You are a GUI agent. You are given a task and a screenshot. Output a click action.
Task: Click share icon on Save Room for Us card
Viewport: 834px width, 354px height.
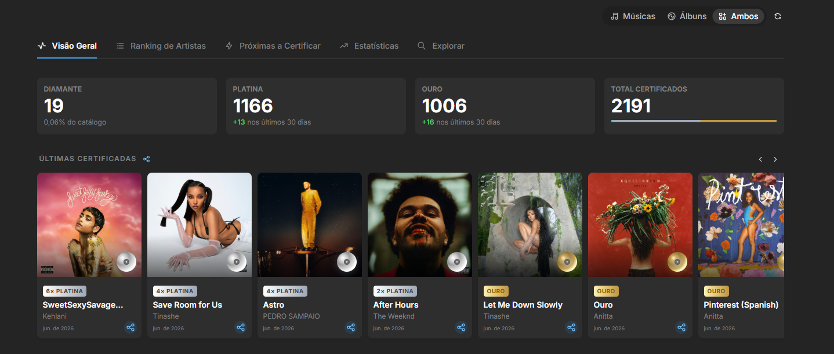tap(241, 327)
